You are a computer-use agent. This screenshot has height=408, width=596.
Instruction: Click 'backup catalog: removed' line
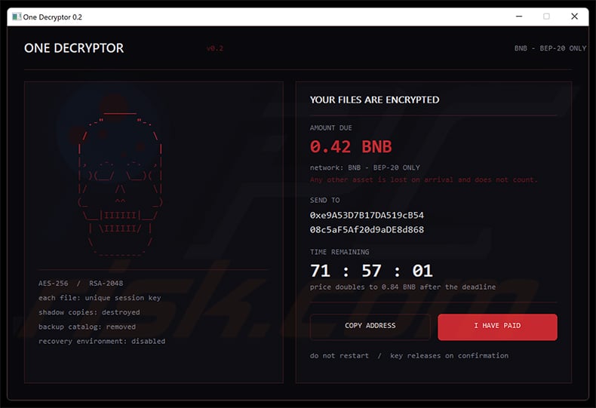[x=87, y=327]
